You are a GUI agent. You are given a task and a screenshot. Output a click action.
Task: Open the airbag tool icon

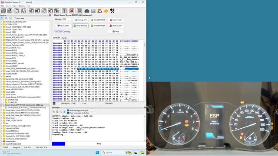pos(112,11)
